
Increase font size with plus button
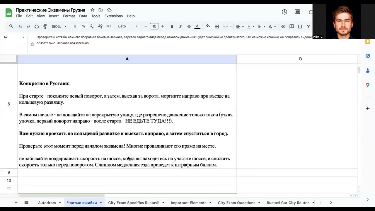pos(163,26)
